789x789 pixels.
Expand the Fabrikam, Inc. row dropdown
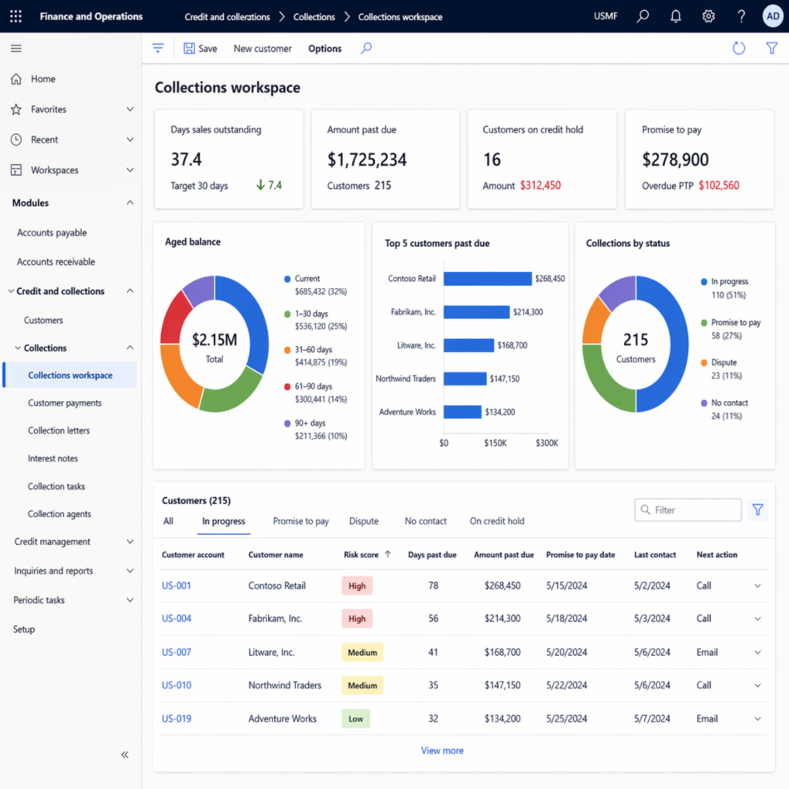coord(757,619)
